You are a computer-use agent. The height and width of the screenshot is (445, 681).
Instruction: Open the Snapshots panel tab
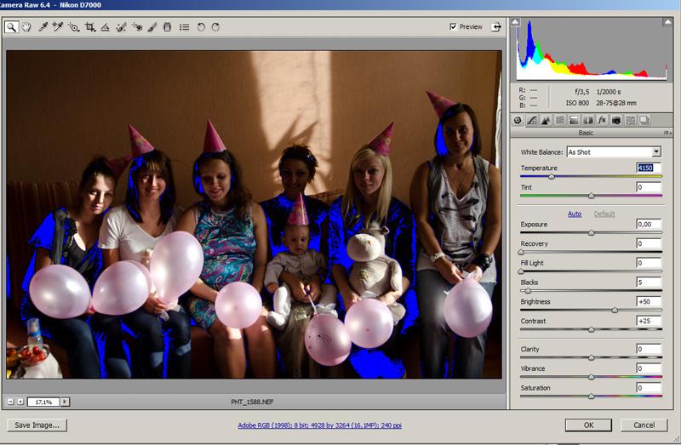pos(644,120)
